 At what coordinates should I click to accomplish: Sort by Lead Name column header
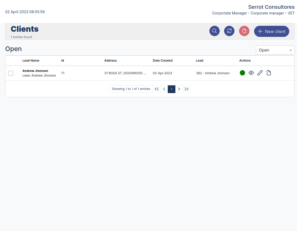coord(31,61)
